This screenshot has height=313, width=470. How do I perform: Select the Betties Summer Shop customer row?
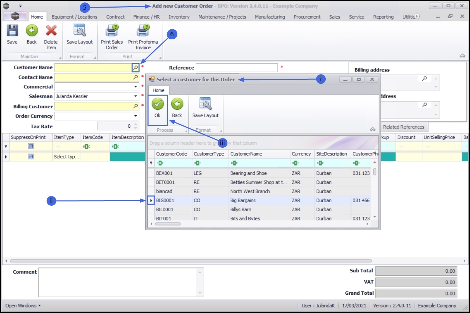259,182
